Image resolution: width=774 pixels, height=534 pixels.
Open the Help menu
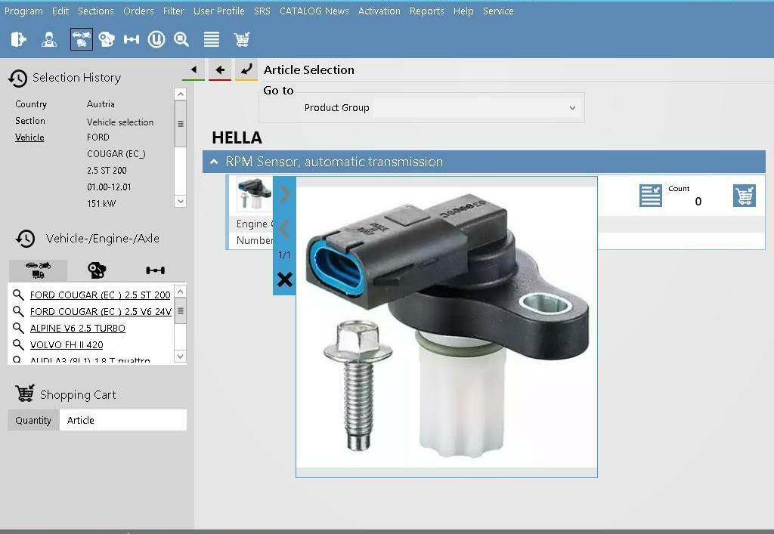463,11
